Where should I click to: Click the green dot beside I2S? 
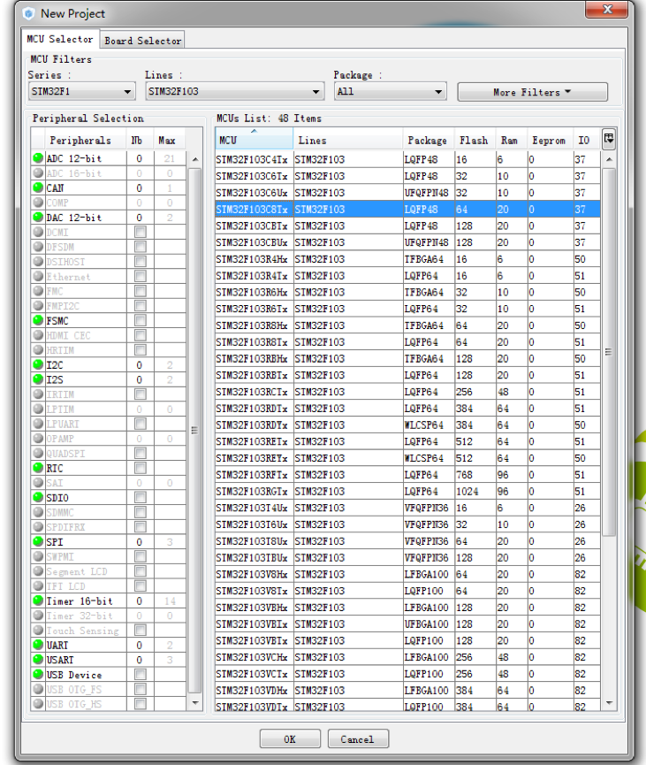[x=37, y=379]
